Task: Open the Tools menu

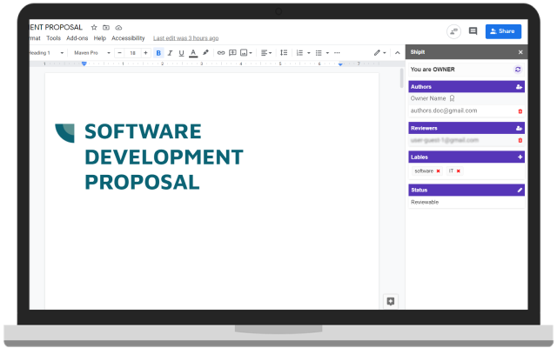Action: (x=54, y=38)
